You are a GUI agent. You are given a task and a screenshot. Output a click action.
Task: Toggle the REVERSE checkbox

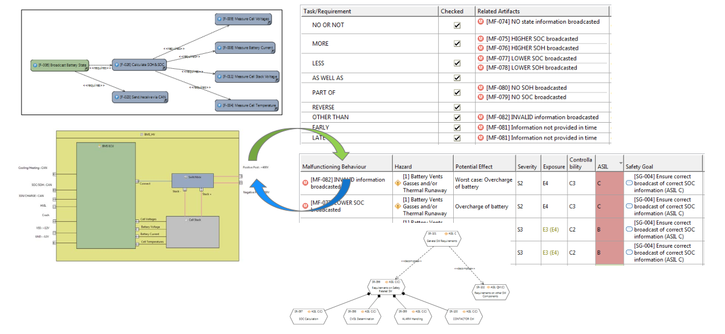coord(457,107)
